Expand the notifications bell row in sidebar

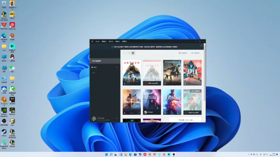click(x=105, y=67)
